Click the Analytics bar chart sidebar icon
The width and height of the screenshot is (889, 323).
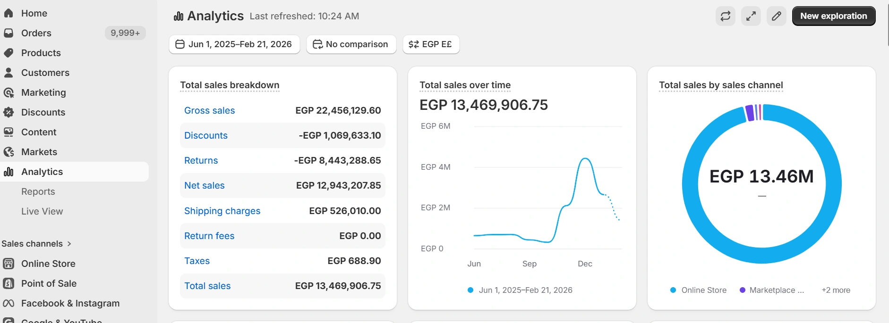coord(9,172)
